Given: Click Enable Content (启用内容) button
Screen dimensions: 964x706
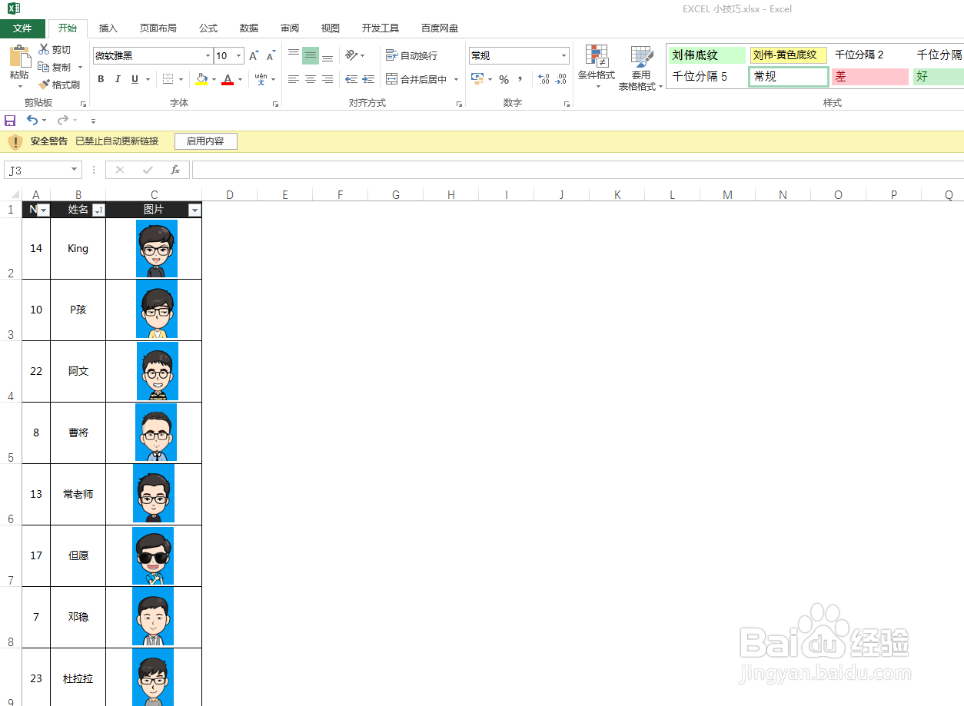Looking at the screenshot, I should (205, 141).
